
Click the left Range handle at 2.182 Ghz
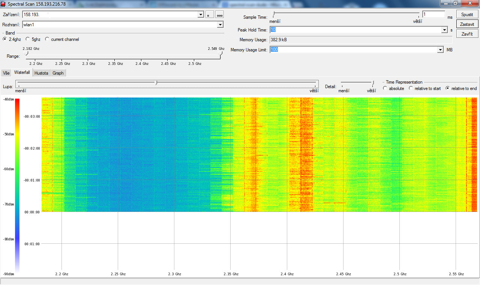point(26,54)
